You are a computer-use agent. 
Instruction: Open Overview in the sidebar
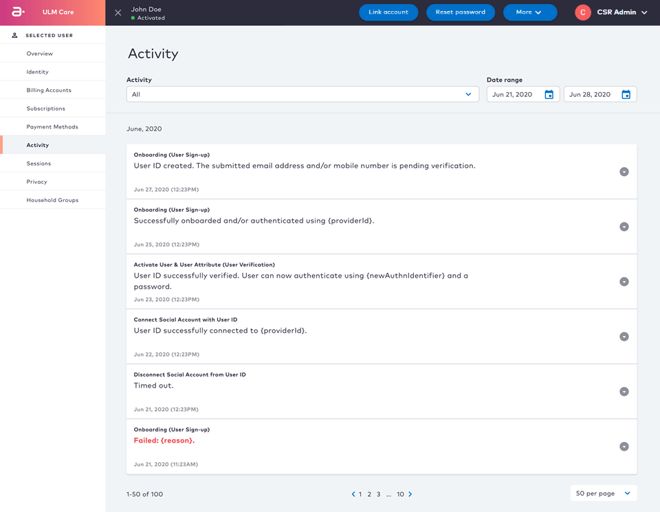coord(53,54)
